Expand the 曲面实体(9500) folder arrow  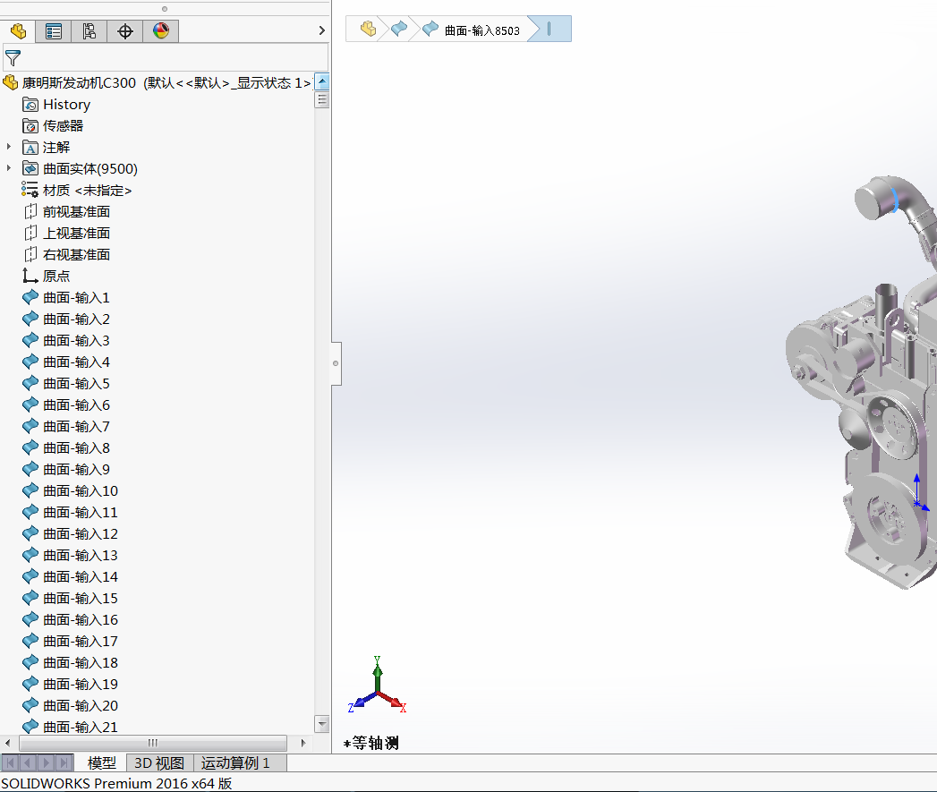[8, 168]
